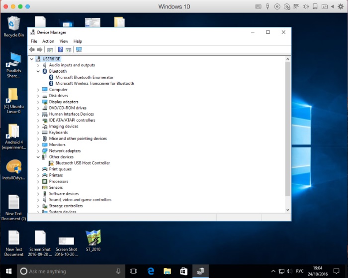The width and height of the screenshot is (348, 278).
Task: Click the Software devices icon
Action: [x=45, y=193]
